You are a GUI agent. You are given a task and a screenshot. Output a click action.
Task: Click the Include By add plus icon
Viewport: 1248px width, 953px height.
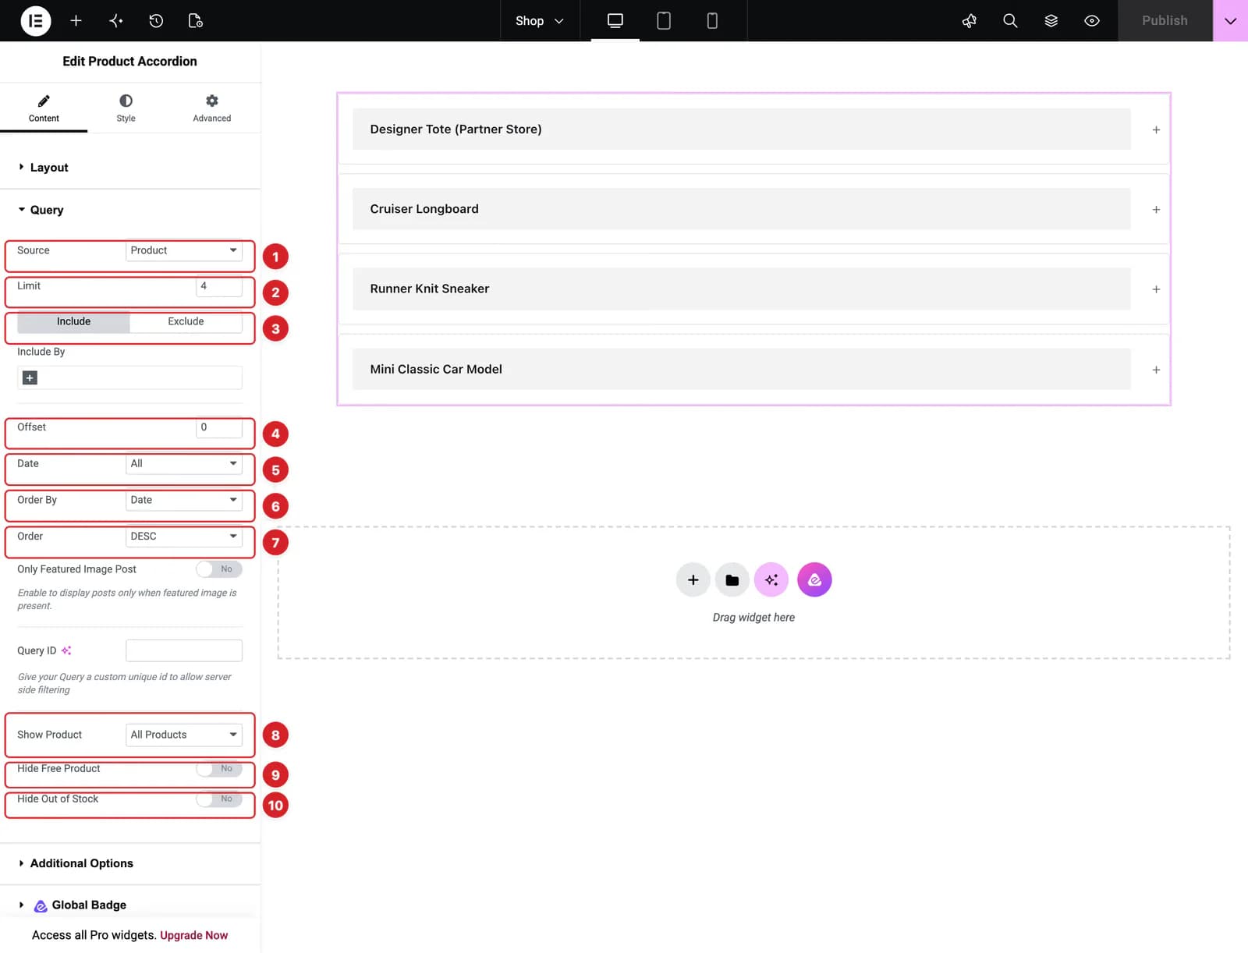point(30,377)
